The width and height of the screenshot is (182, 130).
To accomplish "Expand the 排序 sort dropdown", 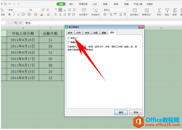I will pyautogui.click(x=178, y=15).
